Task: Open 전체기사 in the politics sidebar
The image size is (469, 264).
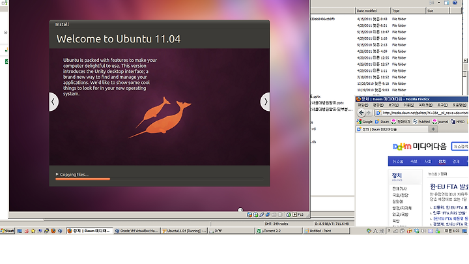Action: pos(399,188)
